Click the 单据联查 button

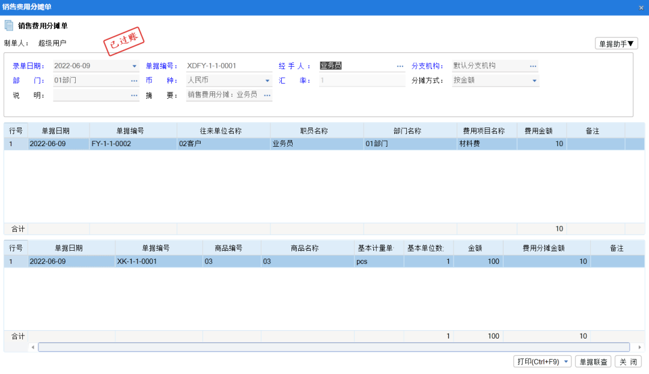pos(594,361)
